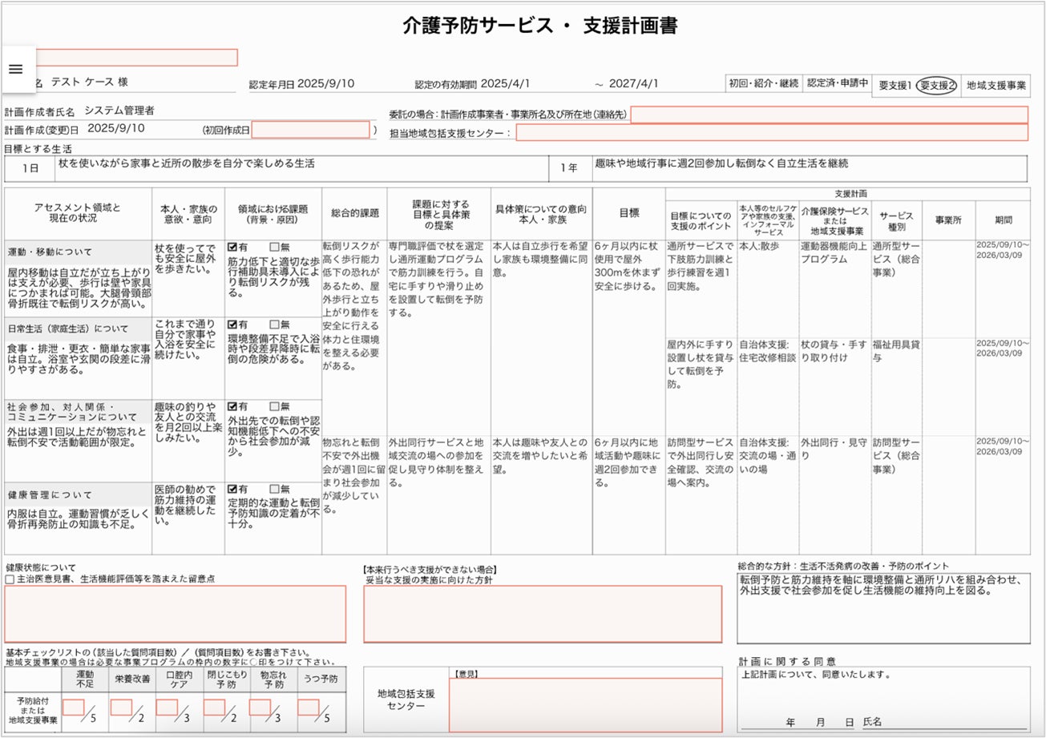Click the 地域包括支援センター 意見 text area
Screen dimensions: 1046x738
point(585,705)
